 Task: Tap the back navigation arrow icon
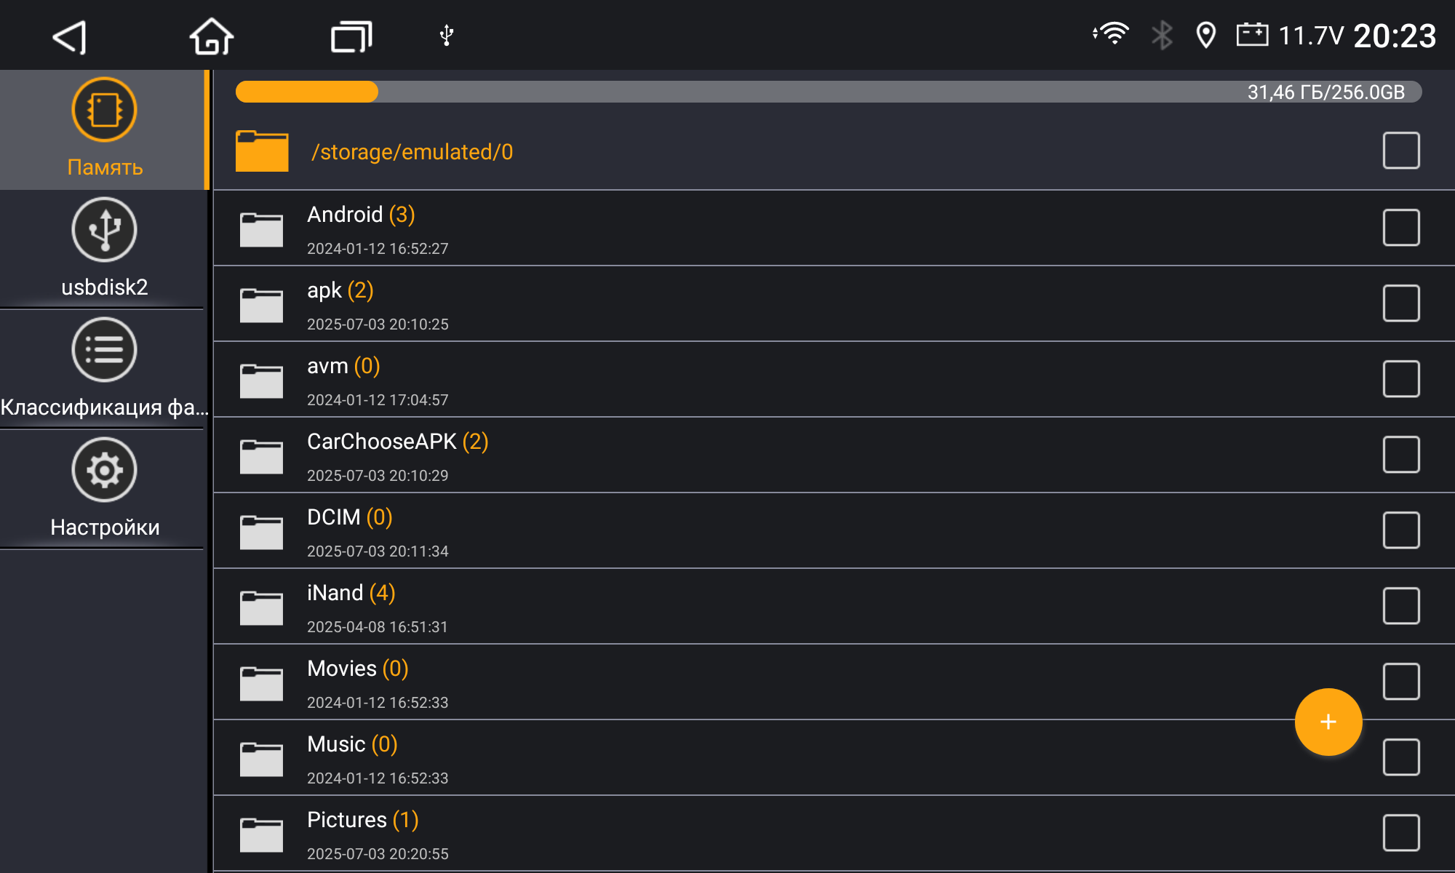pos(70,36)
